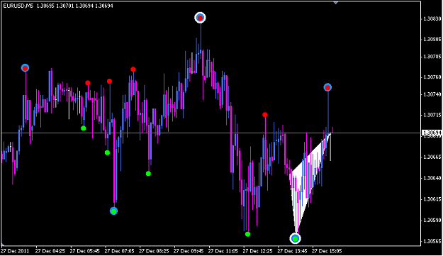Click the blue-ringed green marker below the long magenta wick

tap(113, 211)
